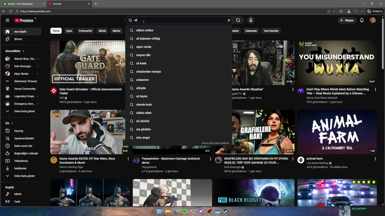The width and height of the screenshot is (385, 216).
Task: Choose suggestion alemin kralı
Action: 179,105
